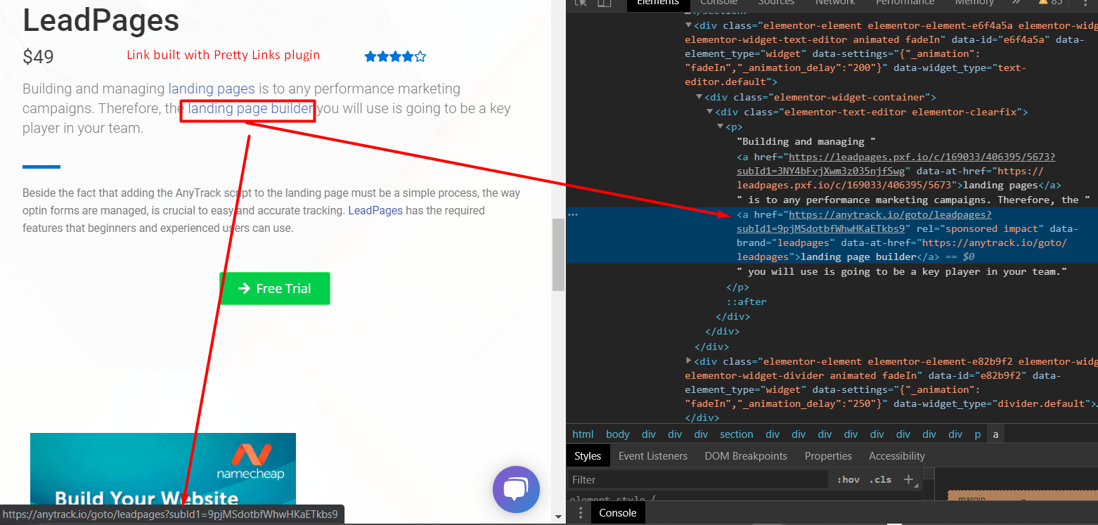Click the a breadcrumb element
This screenshot has width=1098, height=525.
tap(995, 434)
